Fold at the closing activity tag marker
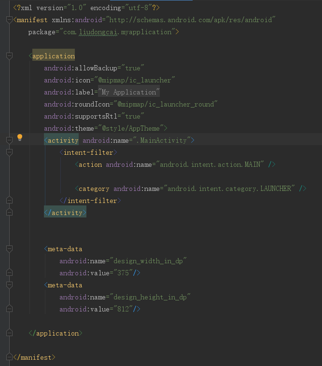Image resolution: width=322 pixels, height=366 pixels. 9,212
